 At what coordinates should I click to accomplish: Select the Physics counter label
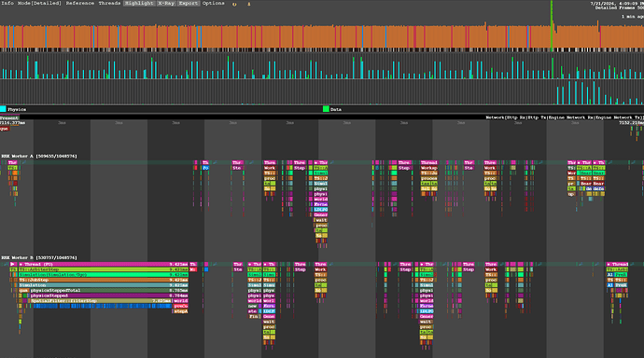coord(17,109)
